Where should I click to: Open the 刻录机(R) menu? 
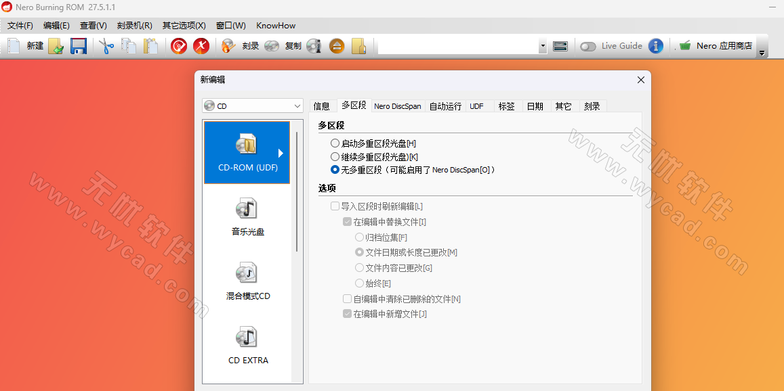coord(134,25)
